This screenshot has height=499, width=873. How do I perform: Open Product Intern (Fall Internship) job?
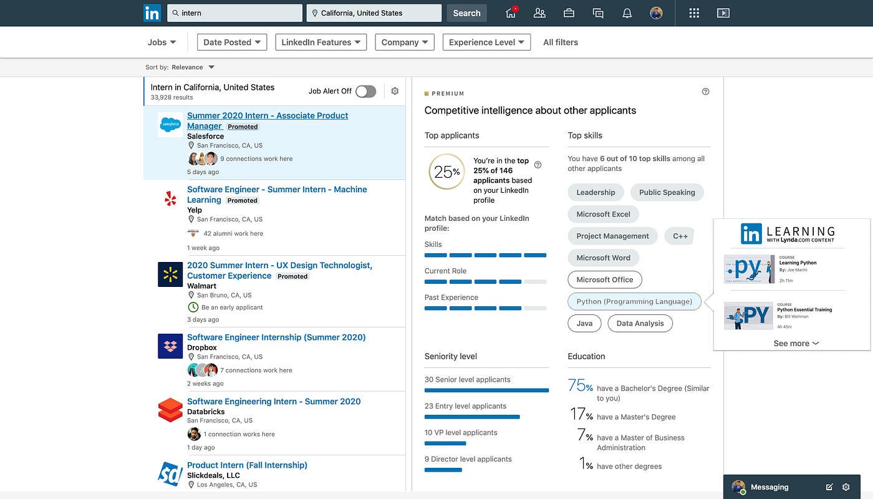[x=247, y=465]
